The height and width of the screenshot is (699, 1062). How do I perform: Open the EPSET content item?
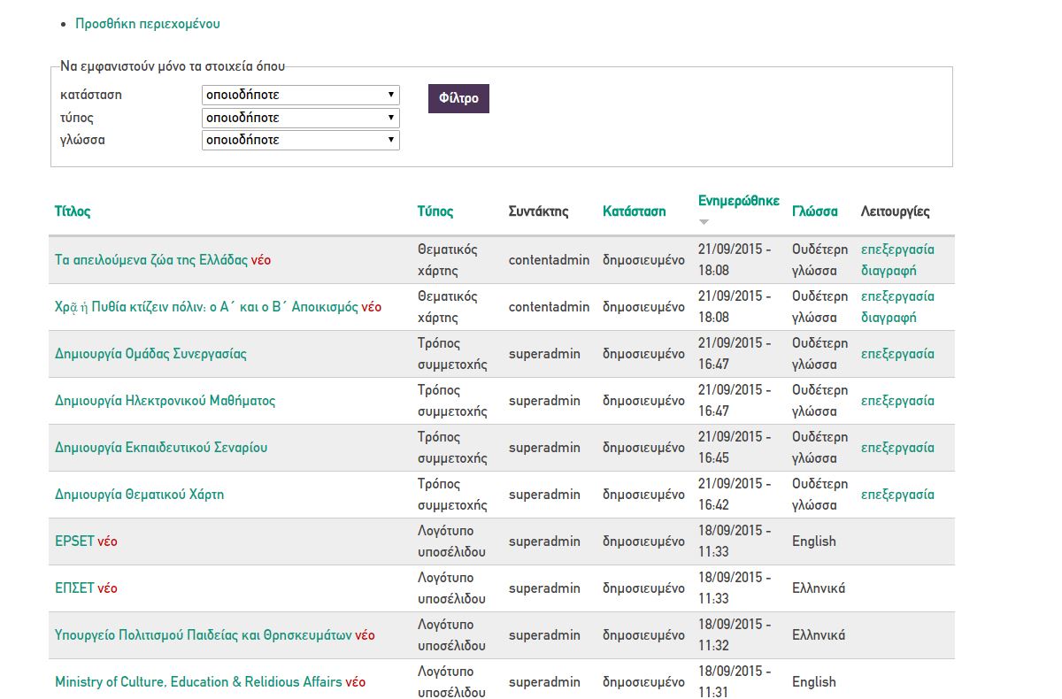(74, 542)
